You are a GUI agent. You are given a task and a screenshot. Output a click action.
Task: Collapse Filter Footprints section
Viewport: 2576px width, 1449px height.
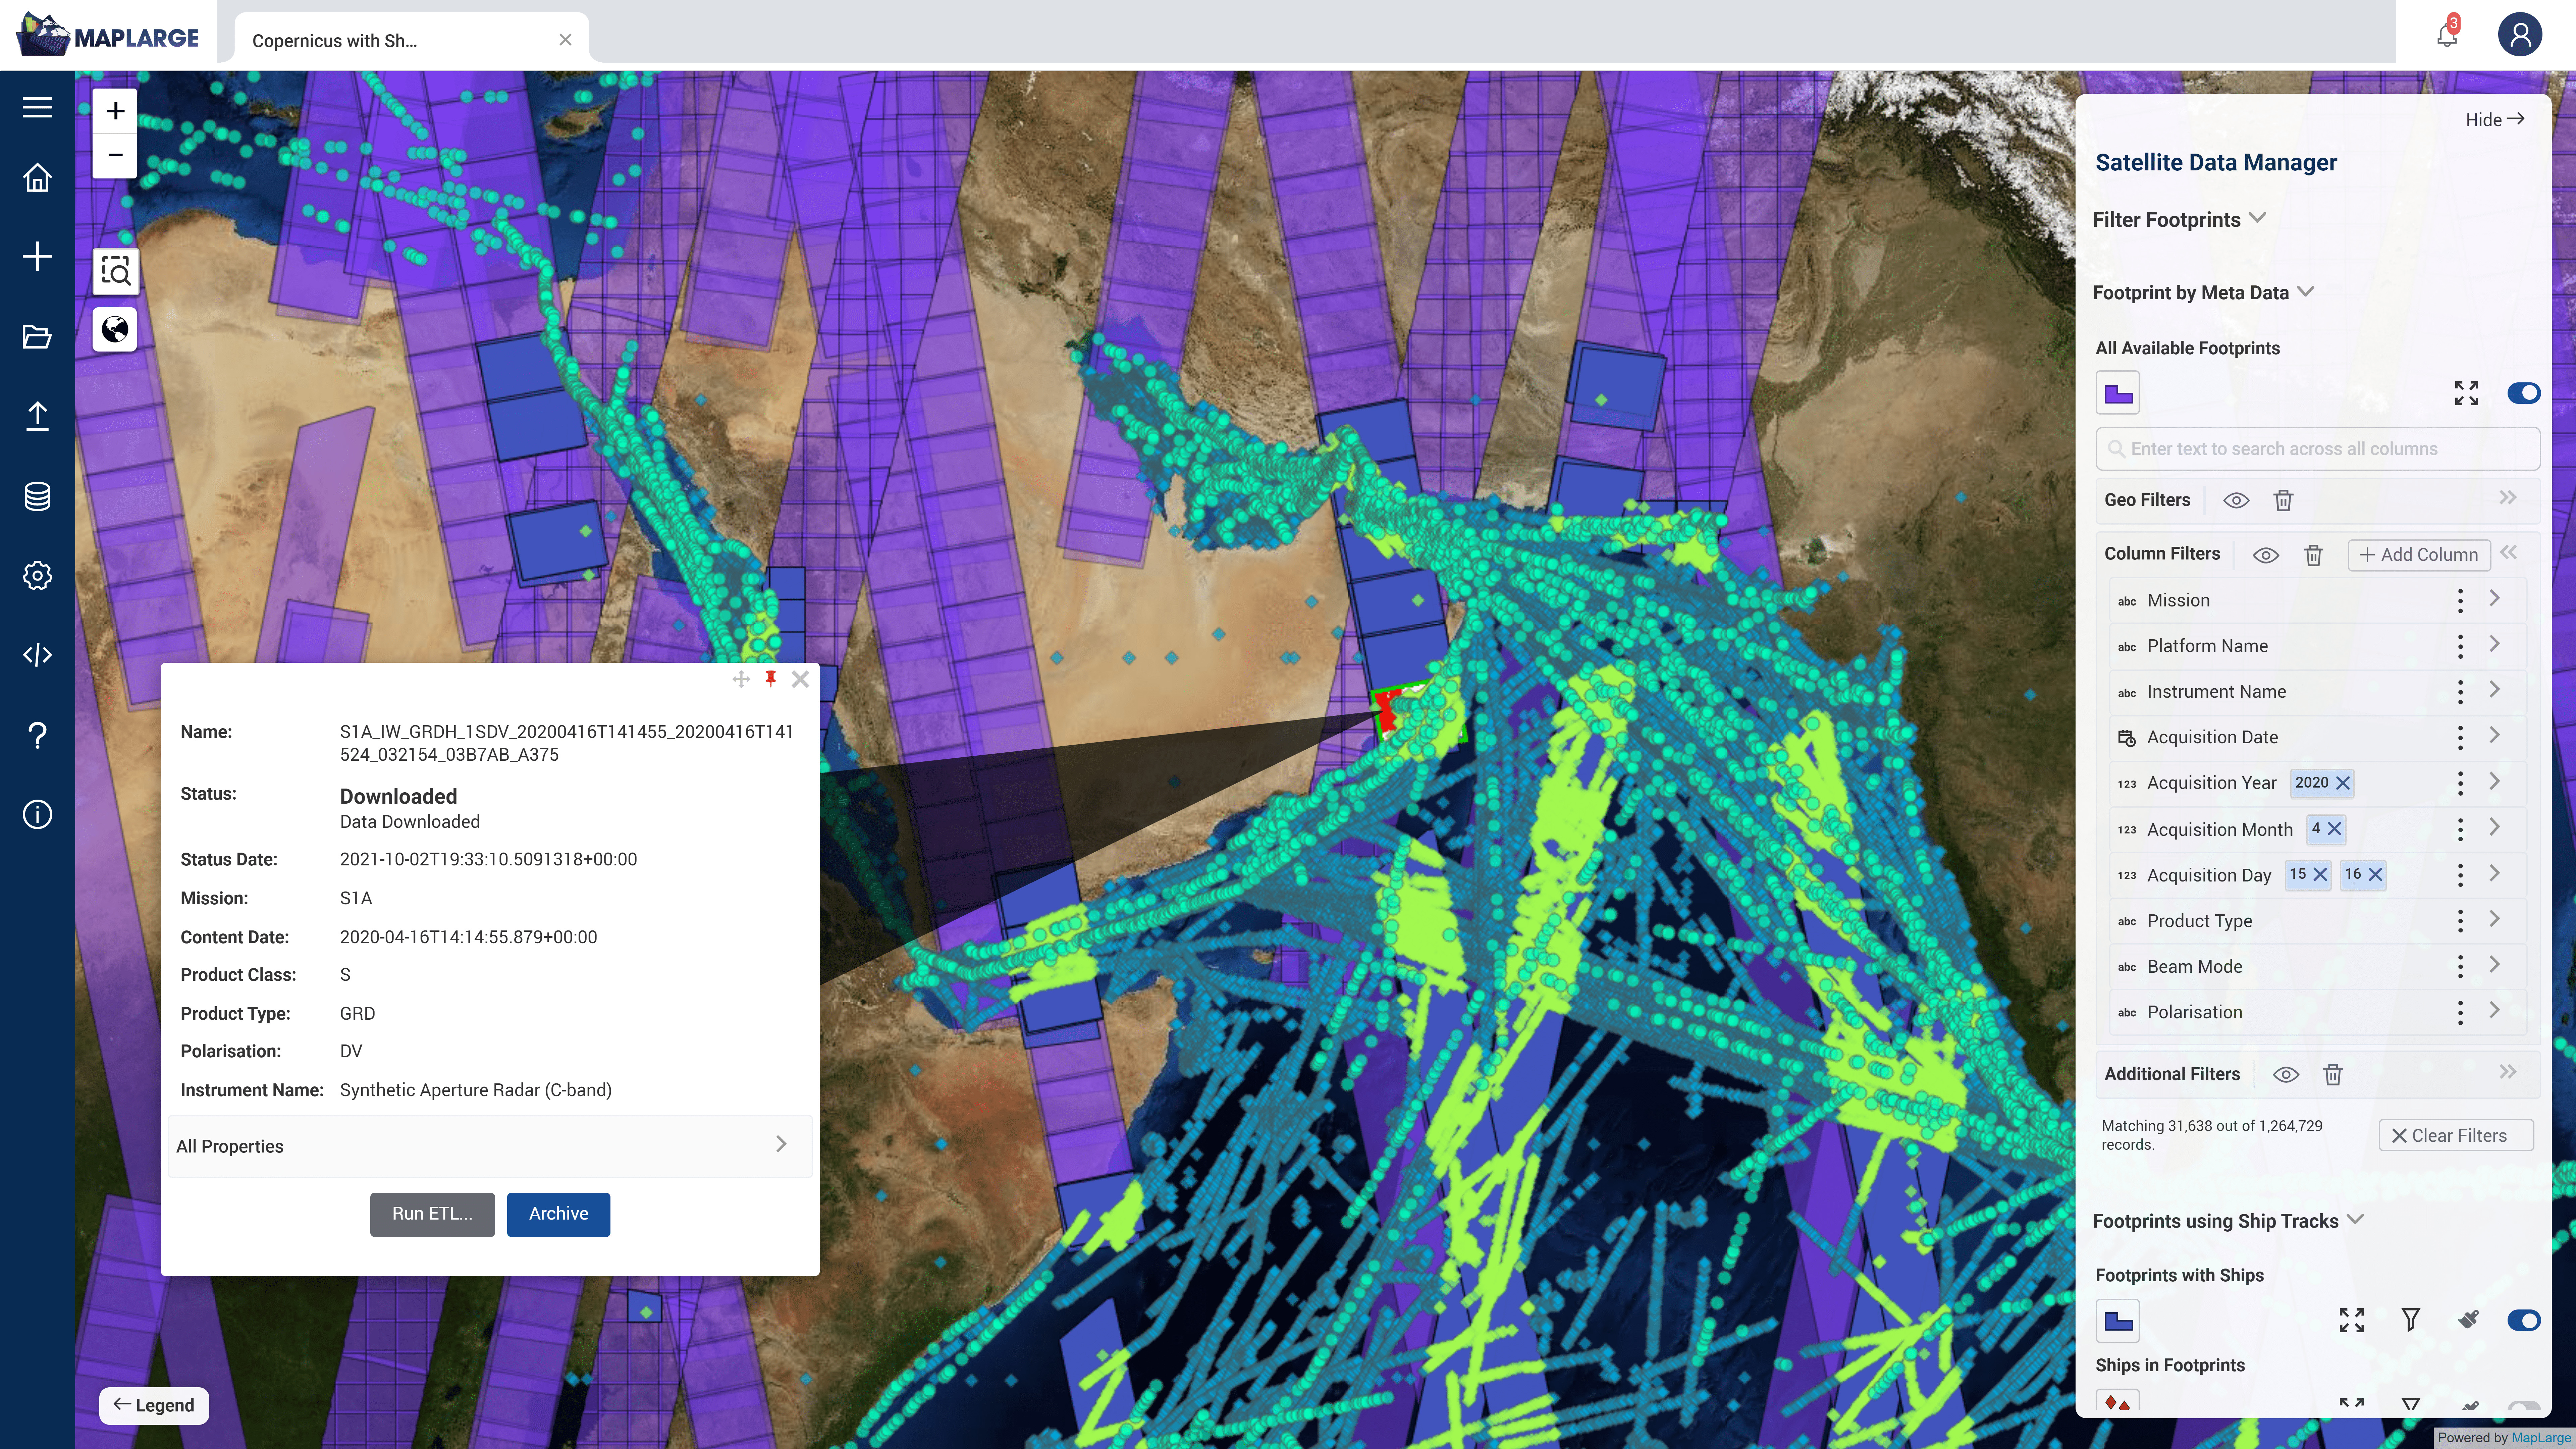[2257, 218]
